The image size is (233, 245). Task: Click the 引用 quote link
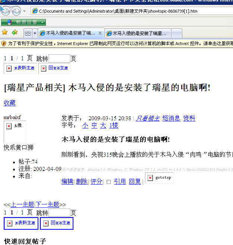point(120,182)
